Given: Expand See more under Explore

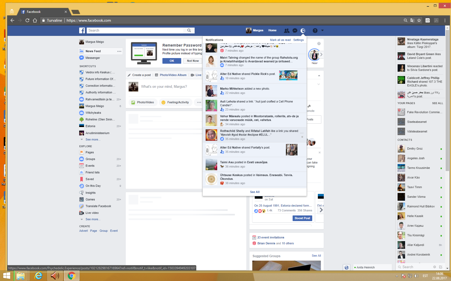Looking at the screenshot, I should (x=93, y=219).
